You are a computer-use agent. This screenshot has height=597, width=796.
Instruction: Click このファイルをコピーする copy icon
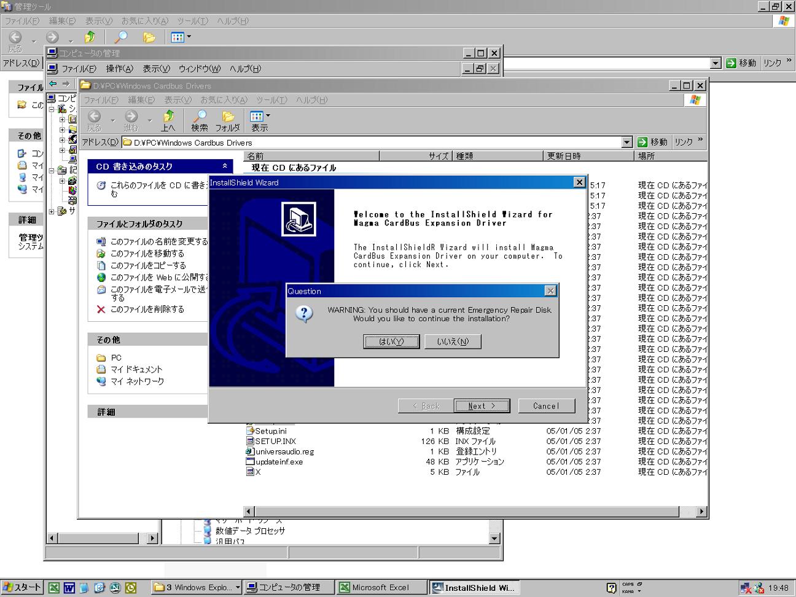tap(101, 265)
